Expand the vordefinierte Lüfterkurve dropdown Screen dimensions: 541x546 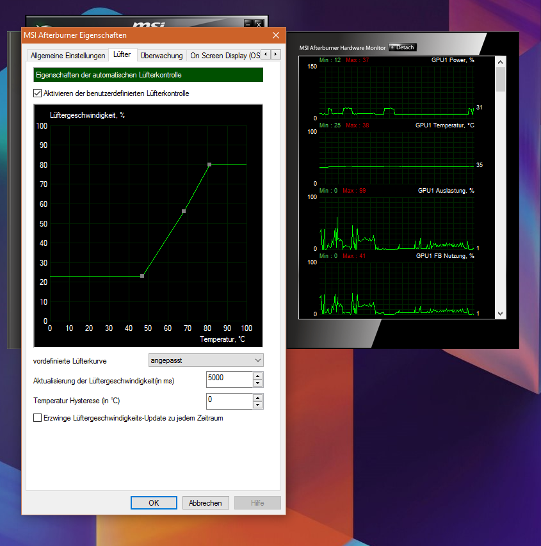(x=206, y=360)
